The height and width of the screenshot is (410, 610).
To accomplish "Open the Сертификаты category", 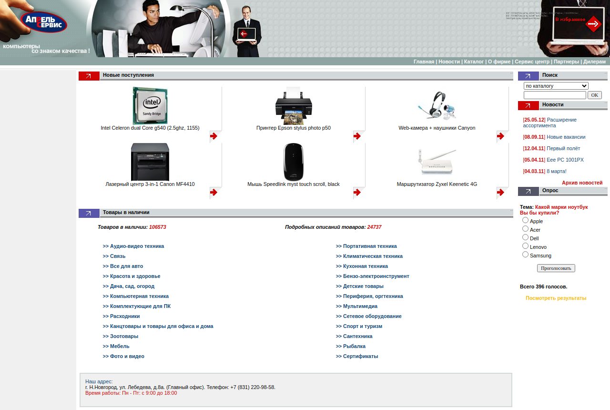I will [x=357, y=356].
